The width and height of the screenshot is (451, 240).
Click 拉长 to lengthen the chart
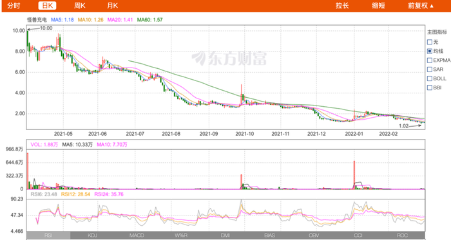click(342, 6)
